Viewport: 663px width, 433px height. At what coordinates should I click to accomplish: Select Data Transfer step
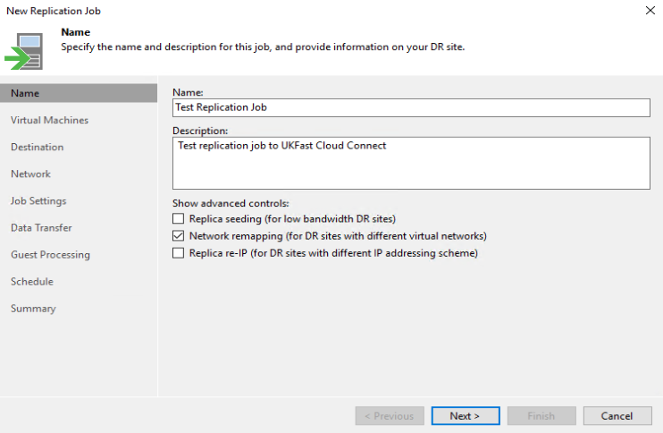[41, 227]
